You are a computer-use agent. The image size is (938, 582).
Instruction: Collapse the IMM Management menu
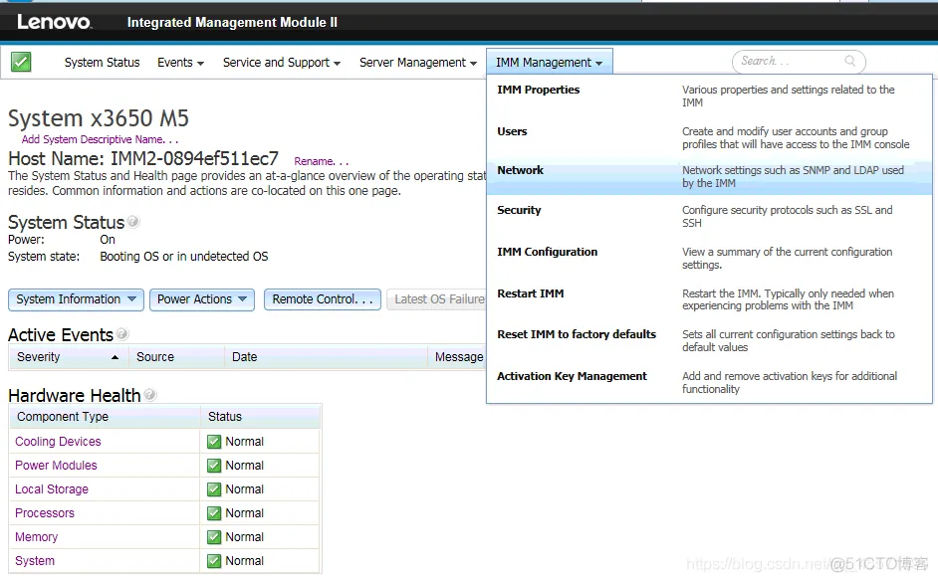[550, 62]
